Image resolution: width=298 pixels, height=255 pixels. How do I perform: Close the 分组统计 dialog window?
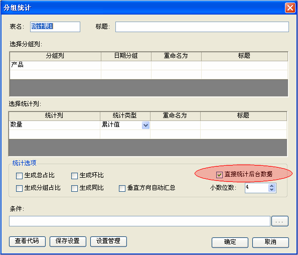tap(290, 8)
